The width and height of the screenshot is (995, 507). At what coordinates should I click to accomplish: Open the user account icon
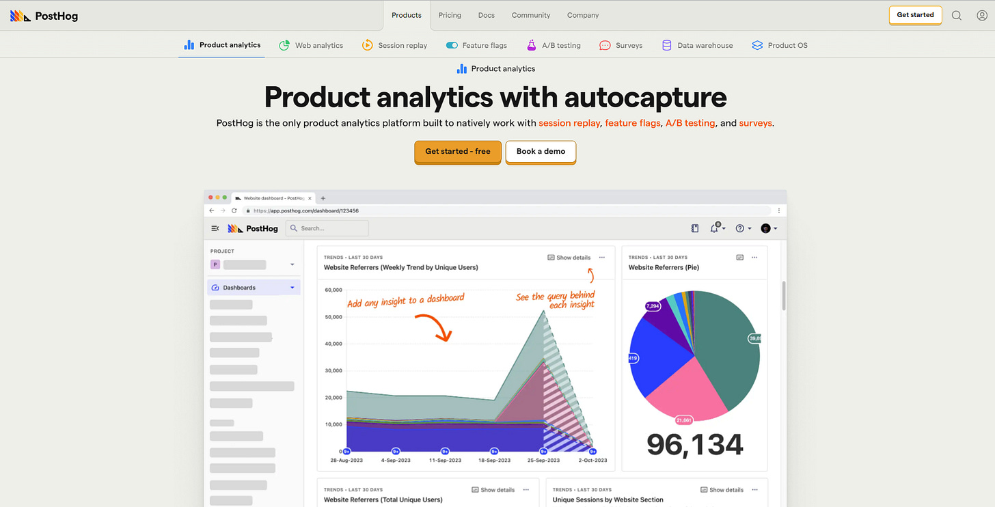coord(983,15)
